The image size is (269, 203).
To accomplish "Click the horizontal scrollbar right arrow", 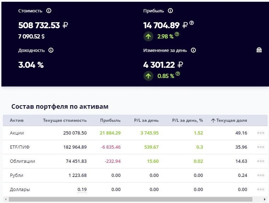I will 264,199.
